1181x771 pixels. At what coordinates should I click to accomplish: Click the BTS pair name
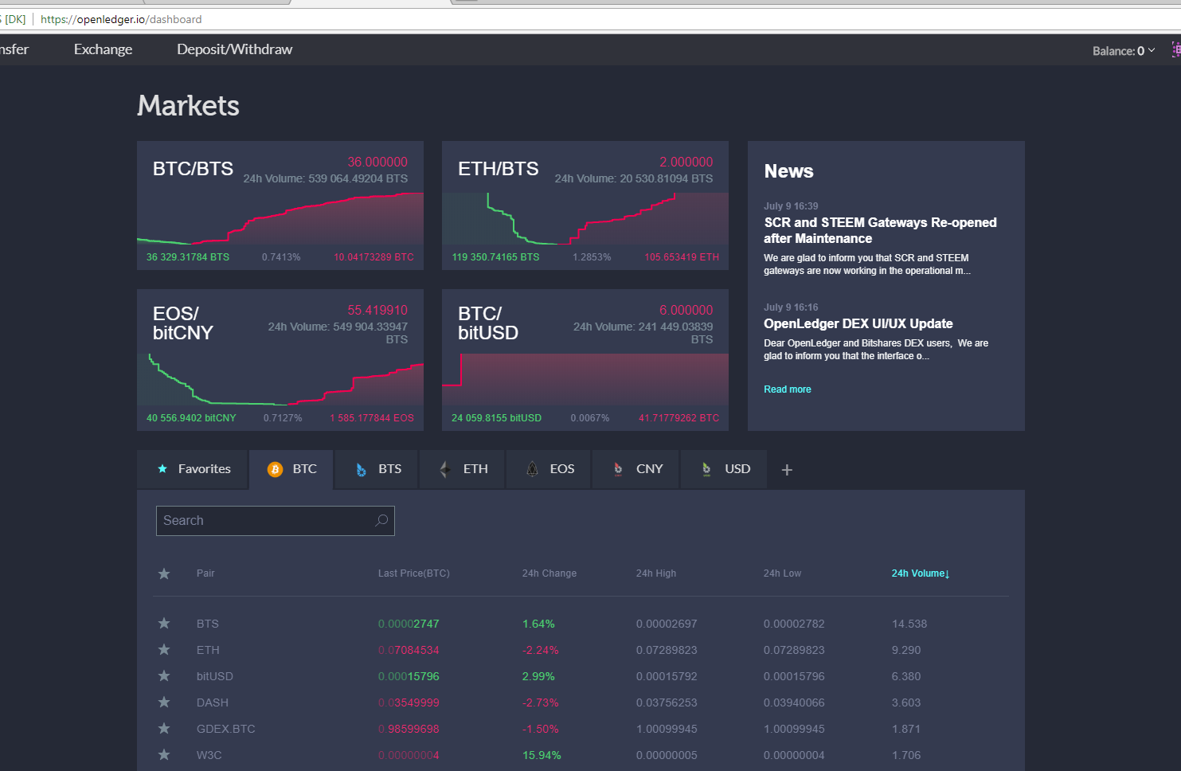point(208,624)
